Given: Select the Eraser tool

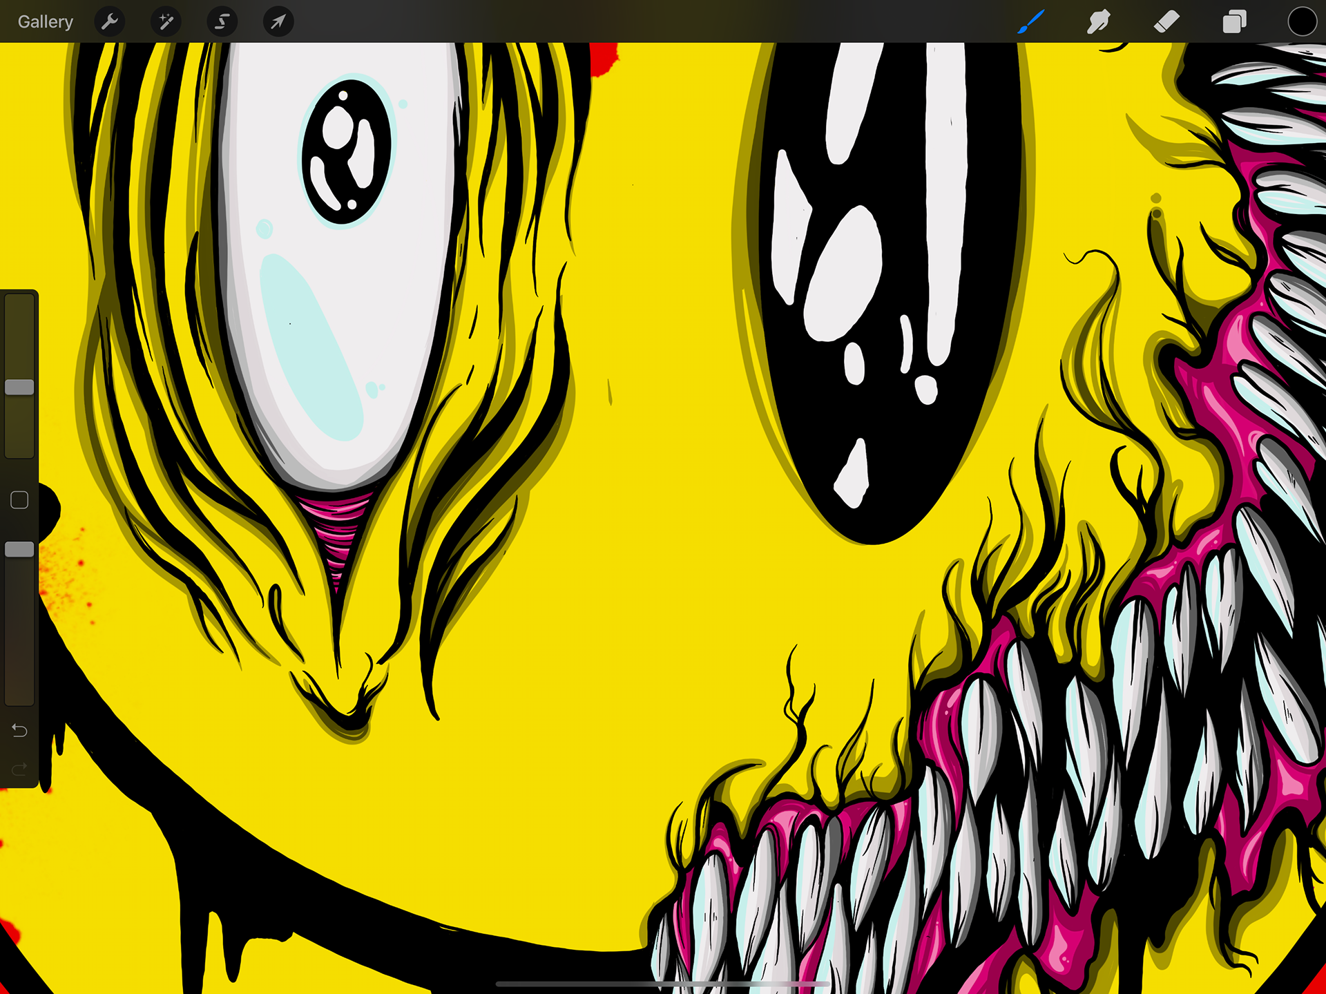Looking at the screenshot, I should pyautogui.click(x=1166, y=22).
